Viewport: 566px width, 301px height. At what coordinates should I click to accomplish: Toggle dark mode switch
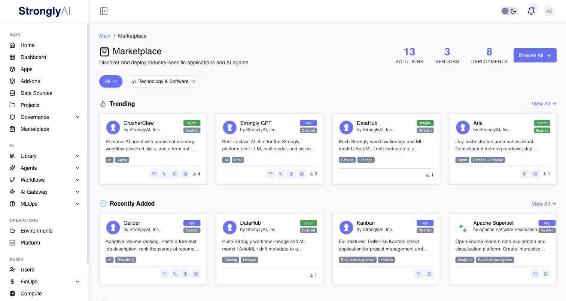[x=509, y=11]
